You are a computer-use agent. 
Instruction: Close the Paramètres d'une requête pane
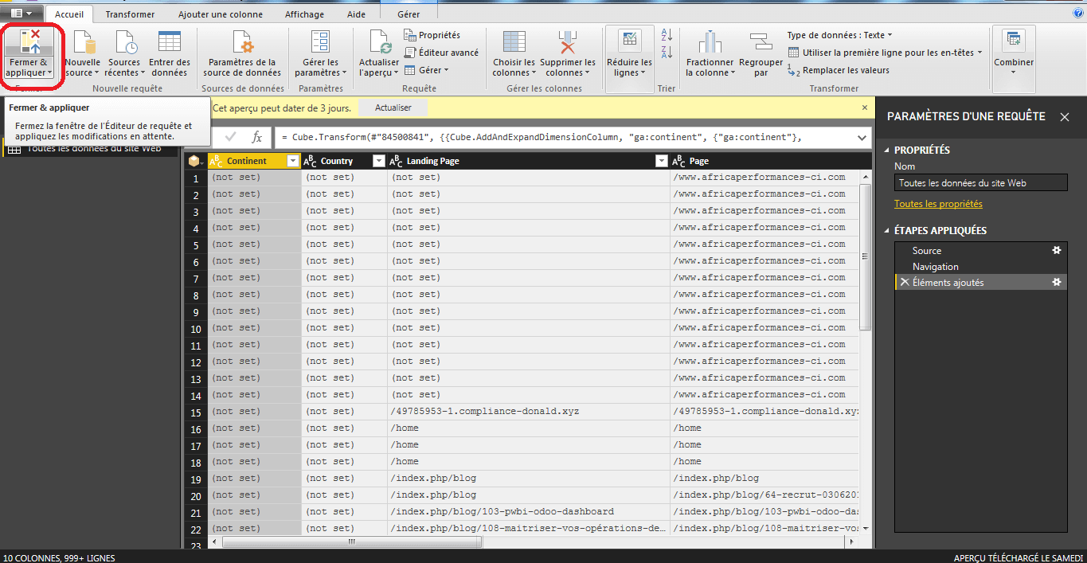click(1065, 117)
